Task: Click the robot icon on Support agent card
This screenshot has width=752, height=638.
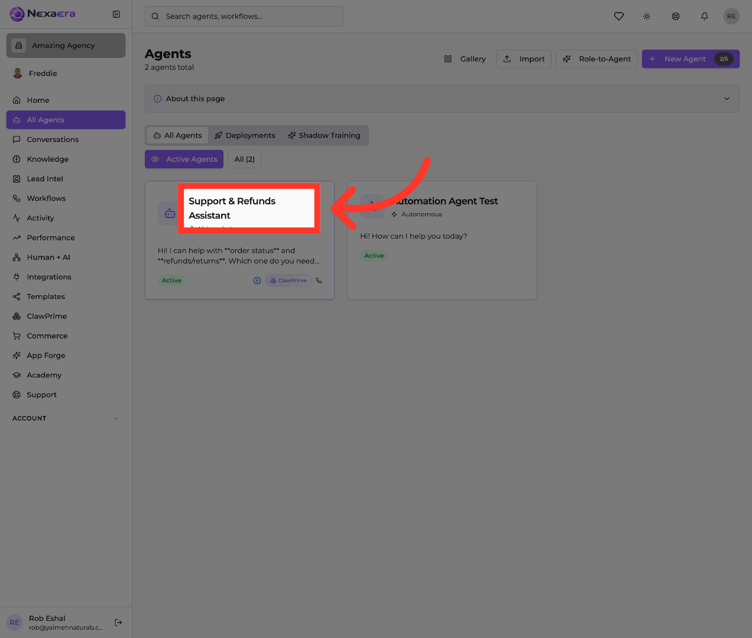Action: [170, 213]
